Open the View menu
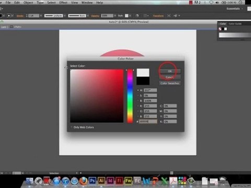The height and width of the screenshot is (188, 251). [x=74, y=3]
